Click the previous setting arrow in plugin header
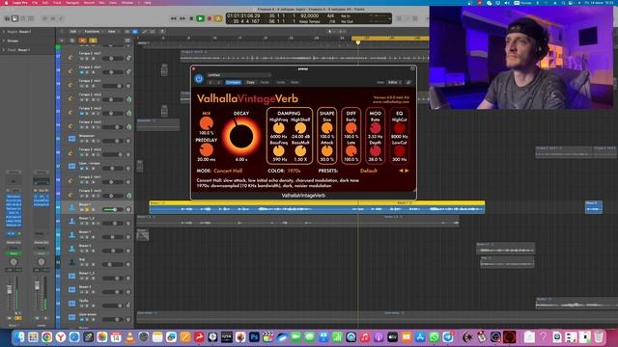The image size is (618, 347). click(211, 82)
